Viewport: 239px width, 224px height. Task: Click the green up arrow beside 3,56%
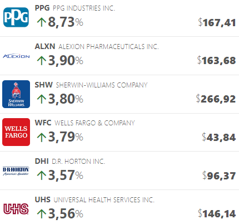pyautogui.click(x=42, y=214)
